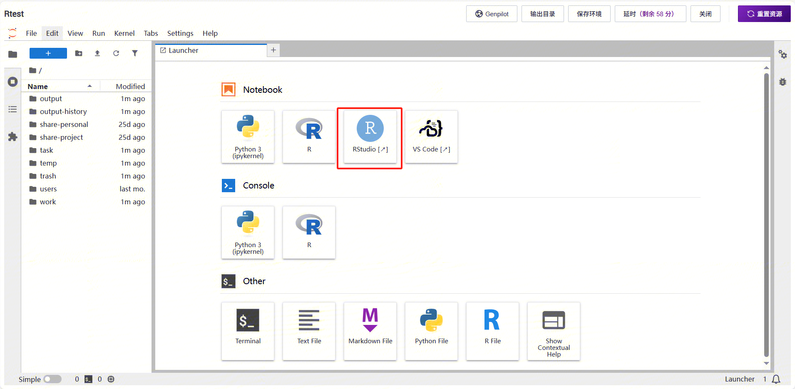This screenshot has height=389, width=795.
Task: Open the property inspector gears icon
Action: click(x=783, y=55)
